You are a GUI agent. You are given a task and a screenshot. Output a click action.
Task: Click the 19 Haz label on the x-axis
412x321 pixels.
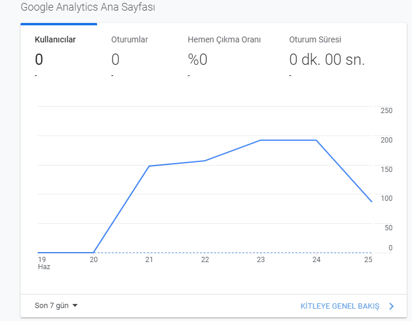coord(44,263)
